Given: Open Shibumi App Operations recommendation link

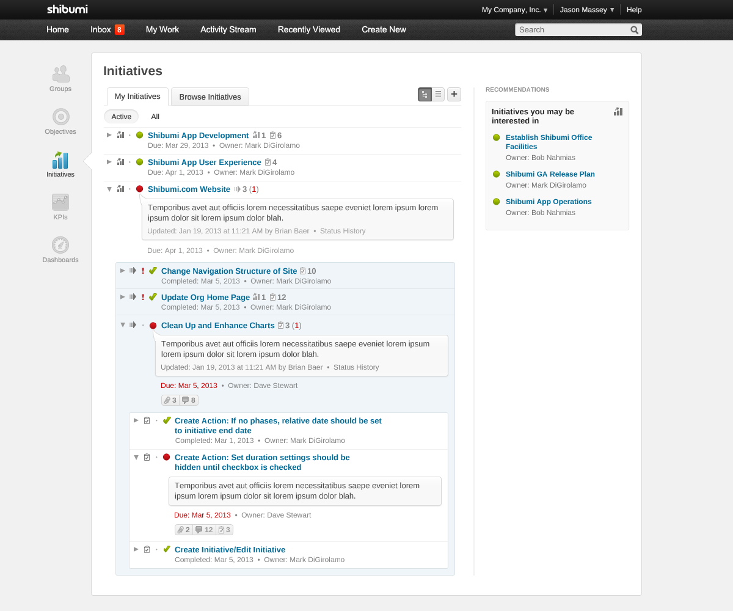Looking at the screenshot, I should pyautogui.click(x=549, y=202).
